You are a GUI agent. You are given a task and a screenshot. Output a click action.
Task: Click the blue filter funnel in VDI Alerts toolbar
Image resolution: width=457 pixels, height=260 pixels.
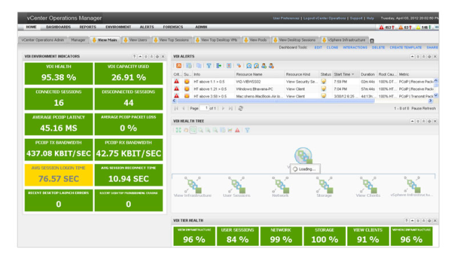[x=209, y=66]
